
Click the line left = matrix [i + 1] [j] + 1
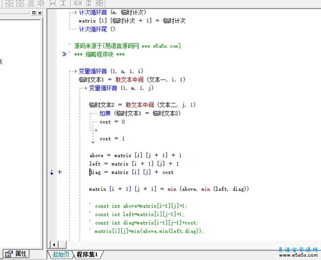tap(134, 164)
